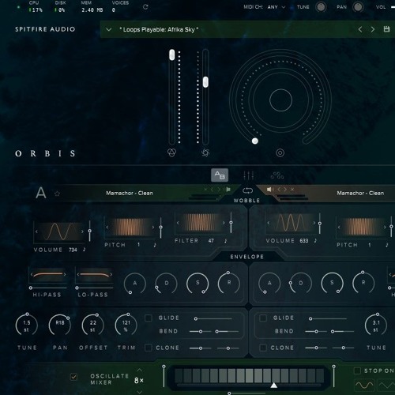Enable layer A Glide checkbox
395x395 pixels.
(x=149, y=318)
